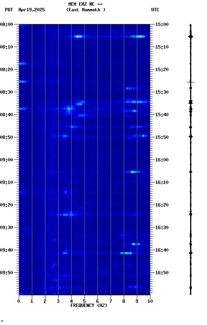Click the 16:20 UTC time label
This screenshot has width=207, height=325.
point(162,205)
